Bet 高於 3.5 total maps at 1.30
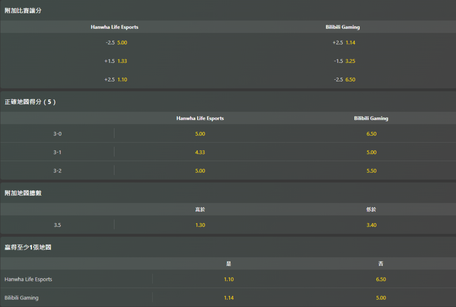This screenshot has height=307, width=456. [200, 225]
